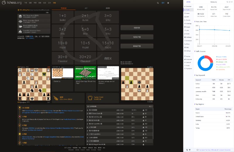
Task: Start a 5+3 Blitz game
Action: tap(108, 31)
